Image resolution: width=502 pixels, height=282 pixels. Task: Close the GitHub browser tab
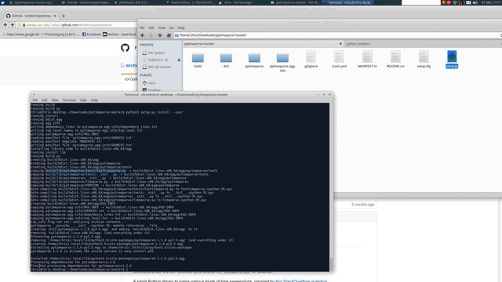(x=55, y=16)
